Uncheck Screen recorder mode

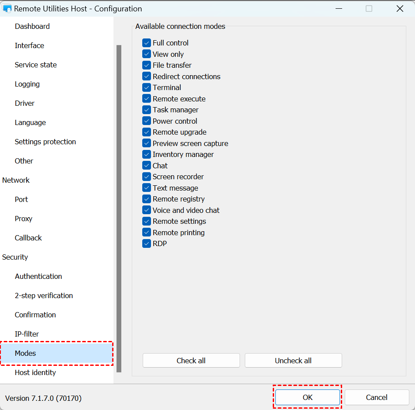[x=147, y=177]
